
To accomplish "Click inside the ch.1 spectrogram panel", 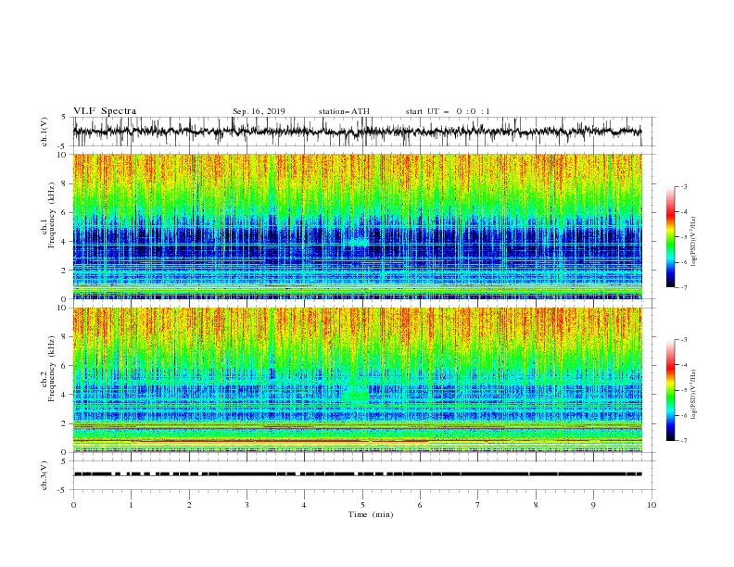I will pyautogui.click(x=358, y=226).
